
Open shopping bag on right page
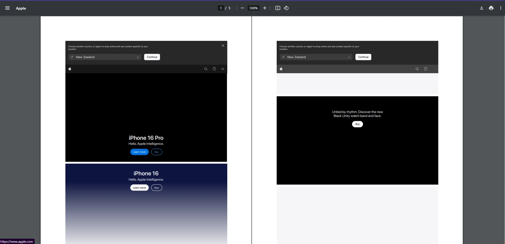(x=426, y=69)
